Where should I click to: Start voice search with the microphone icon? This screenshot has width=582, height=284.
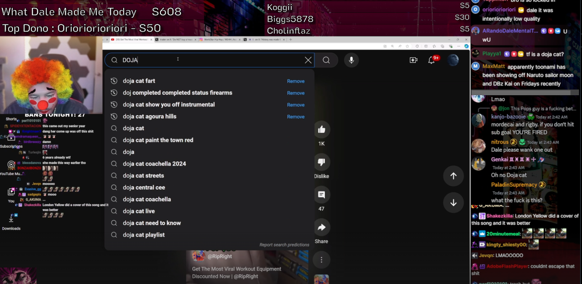(x=351, y=60)
